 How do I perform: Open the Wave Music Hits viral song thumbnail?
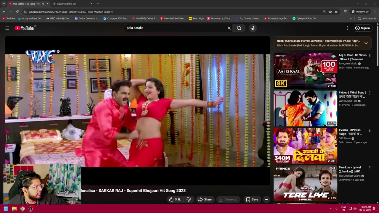[x=305, y=108]
